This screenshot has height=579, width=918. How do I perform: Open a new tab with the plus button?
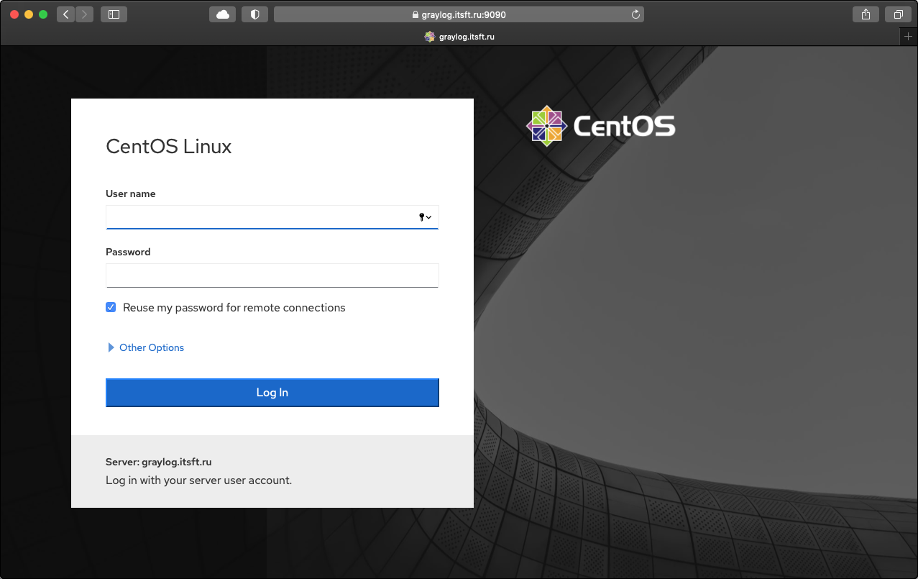(x=909, y=36)
